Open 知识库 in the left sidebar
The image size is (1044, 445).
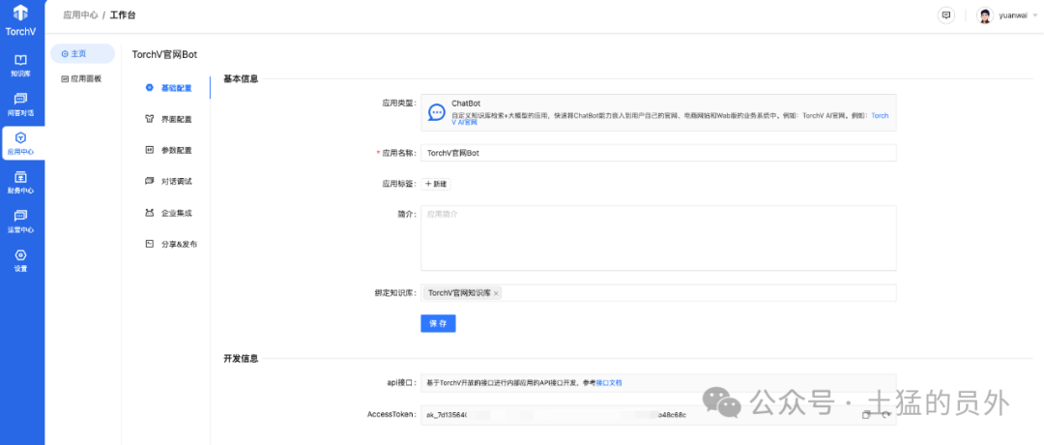(20, 65)
